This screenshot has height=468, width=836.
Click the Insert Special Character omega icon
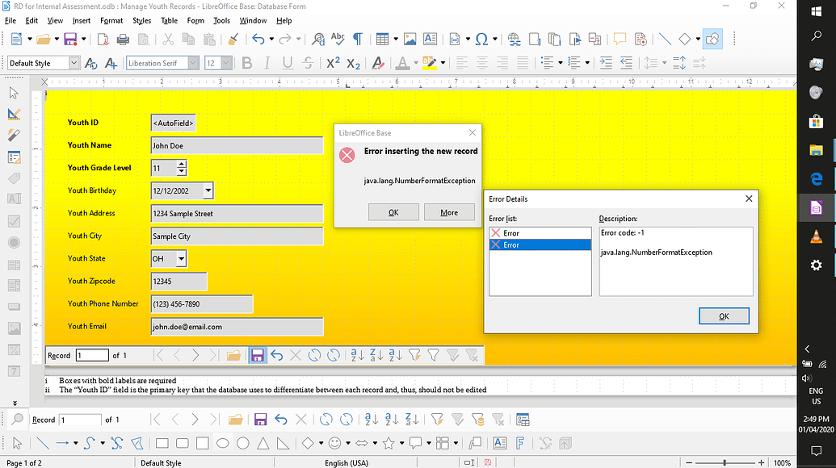click(482, 39)
